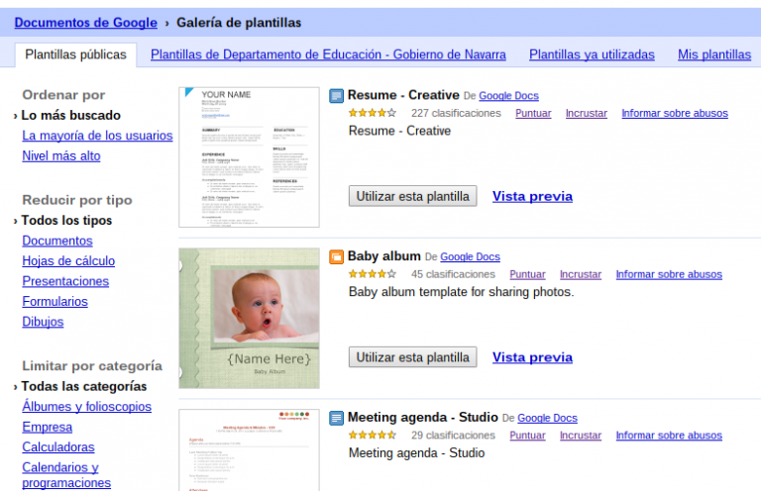The width and height of the screenshot is (761, 491).
Task: Click the Resume - Creative title text
Action: click(x=404, y=95)
